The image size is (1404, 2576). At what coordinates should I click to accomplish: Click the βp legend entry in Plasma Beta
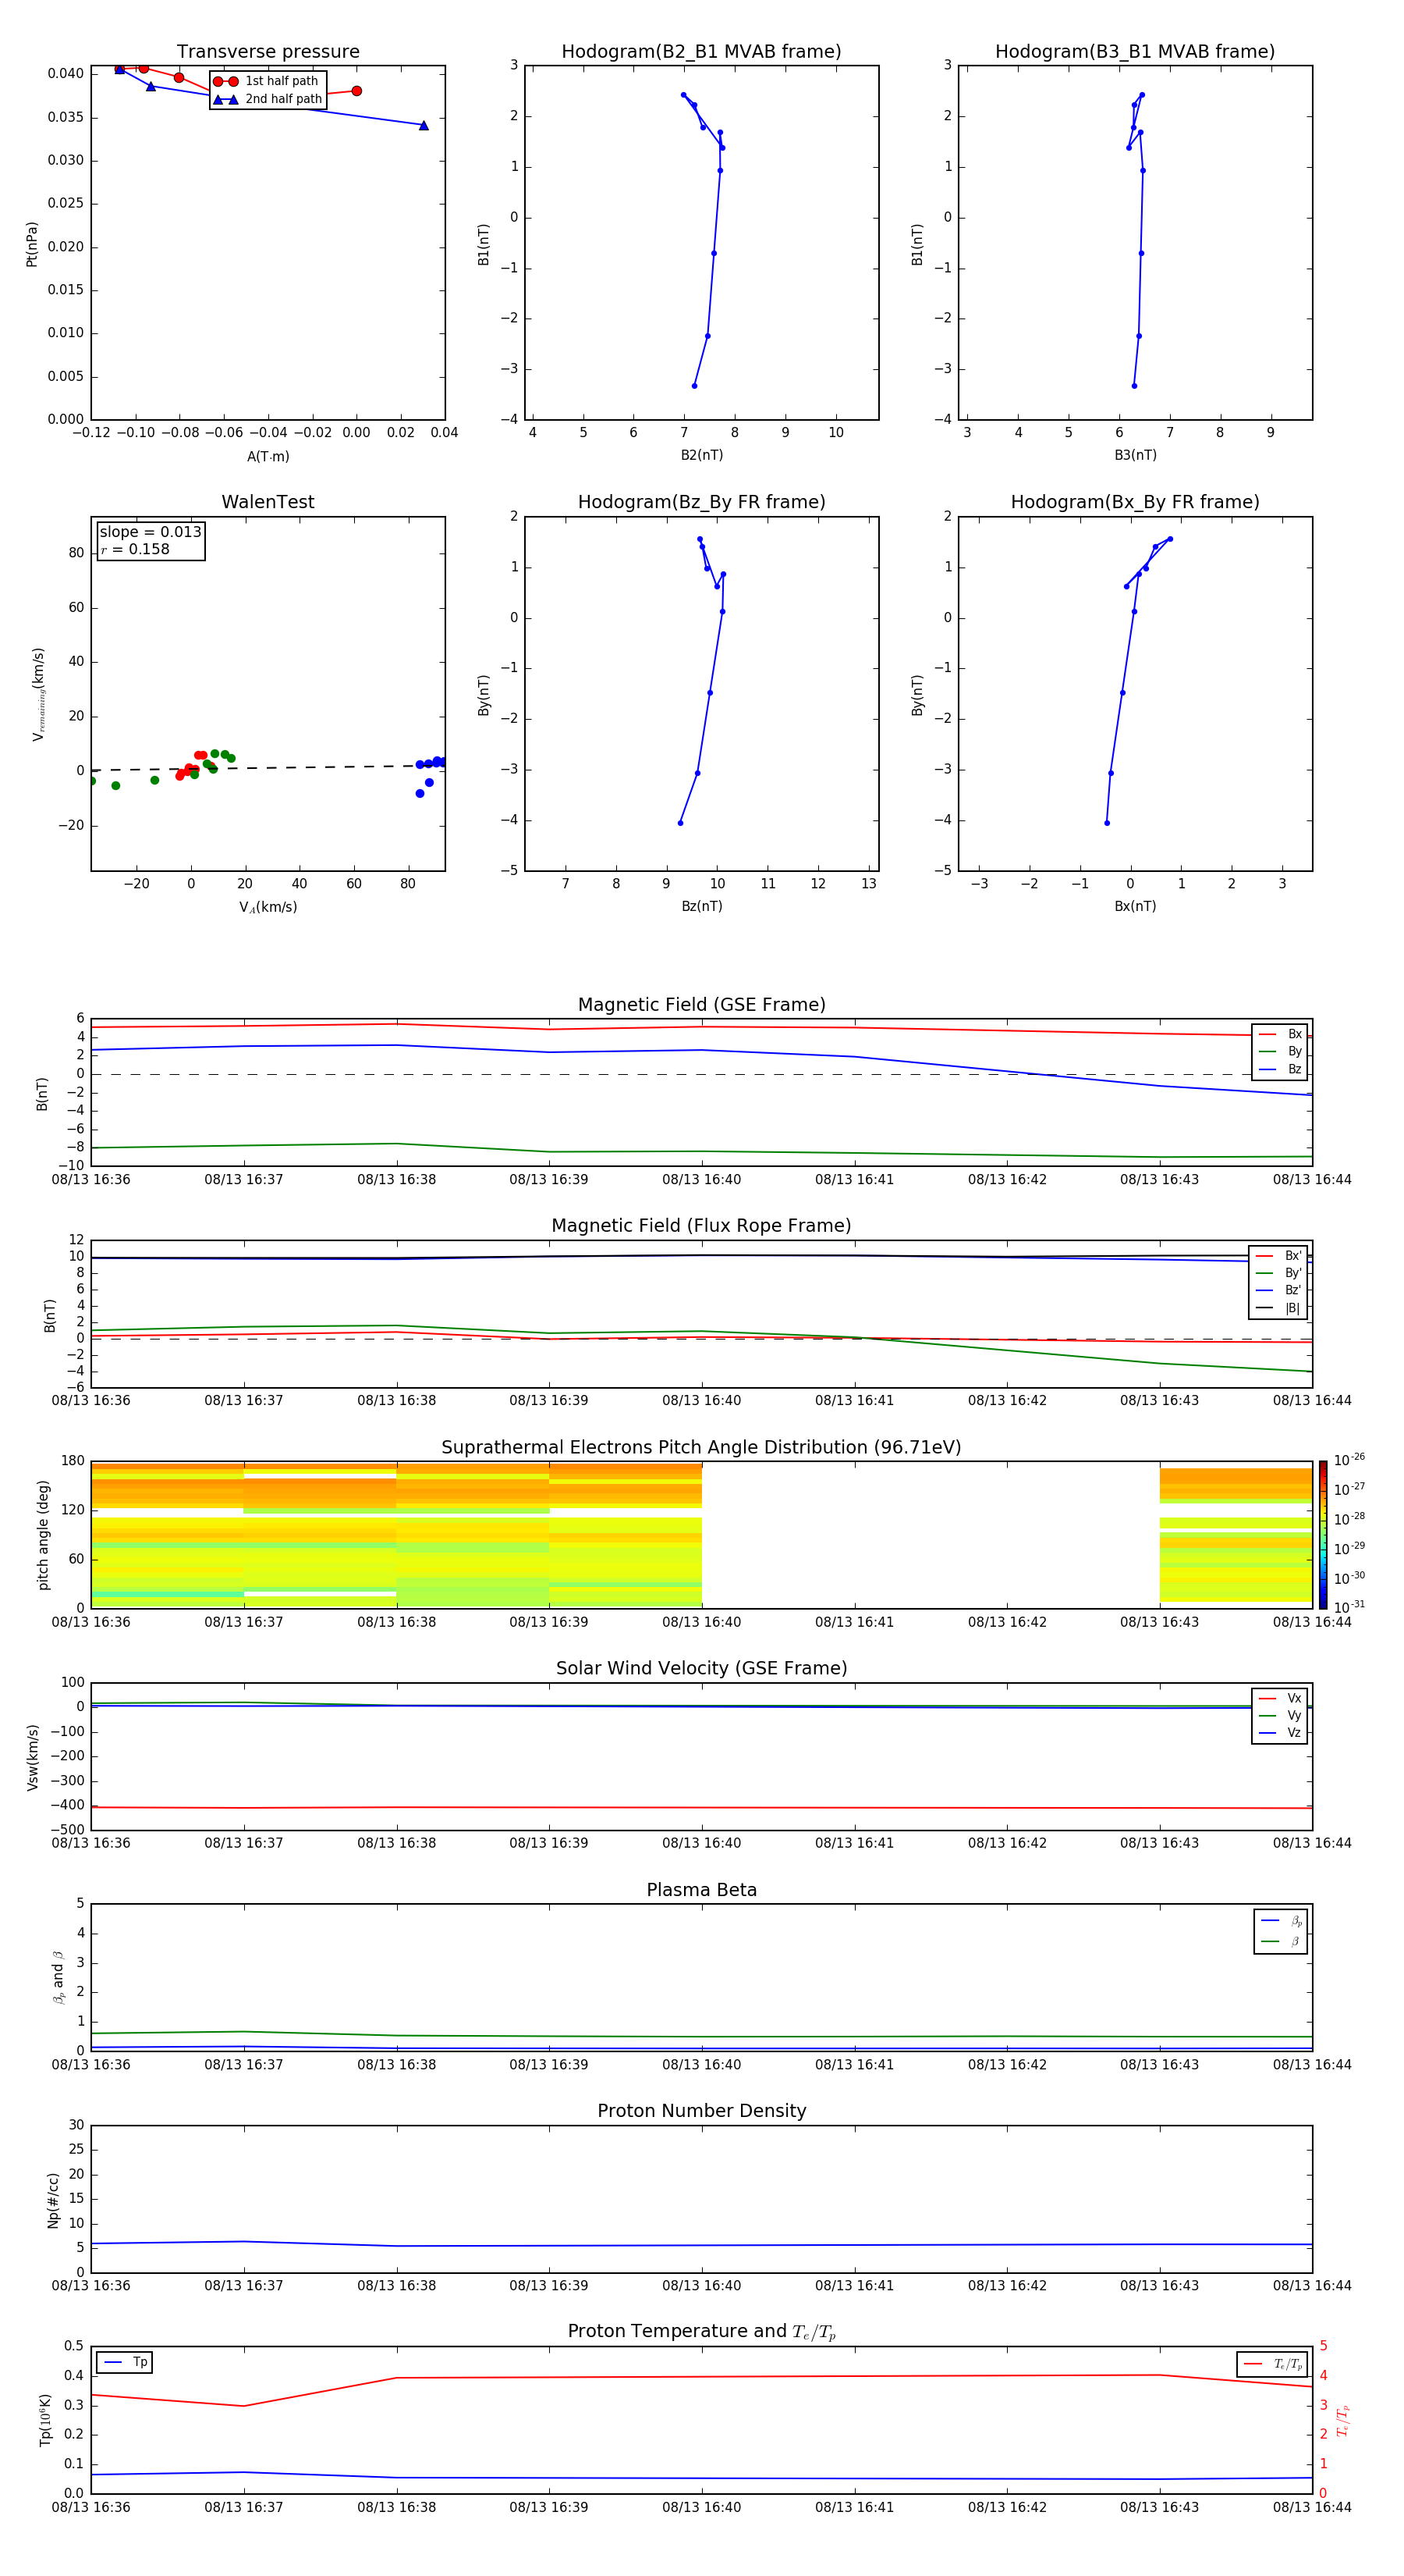(1281, 1921)
